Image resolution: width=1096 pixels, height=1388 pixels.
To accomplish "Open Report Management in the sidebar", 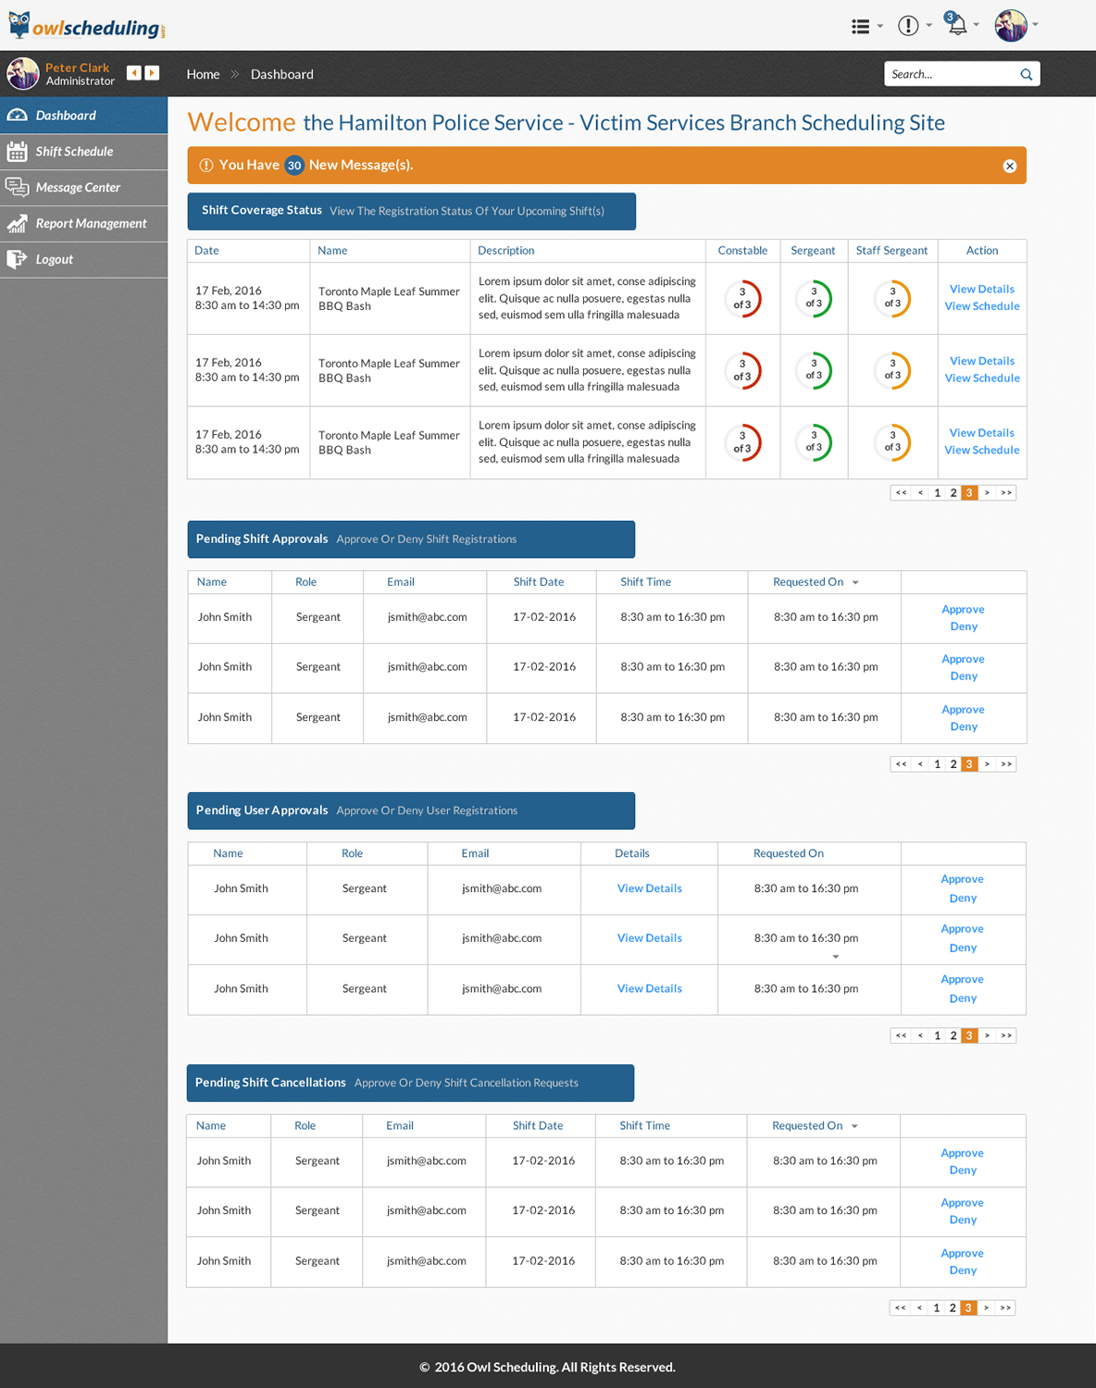I will (83, 224).
